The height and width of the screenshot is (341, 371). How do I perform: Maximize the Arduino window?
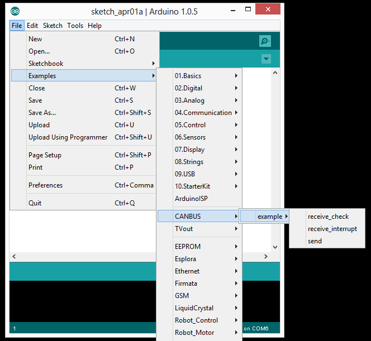pos(248,9)
